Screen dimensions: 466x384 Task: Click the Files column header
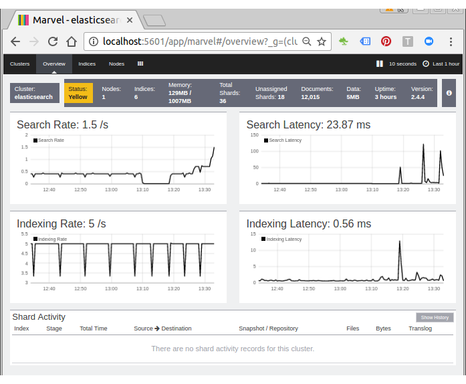353,328
